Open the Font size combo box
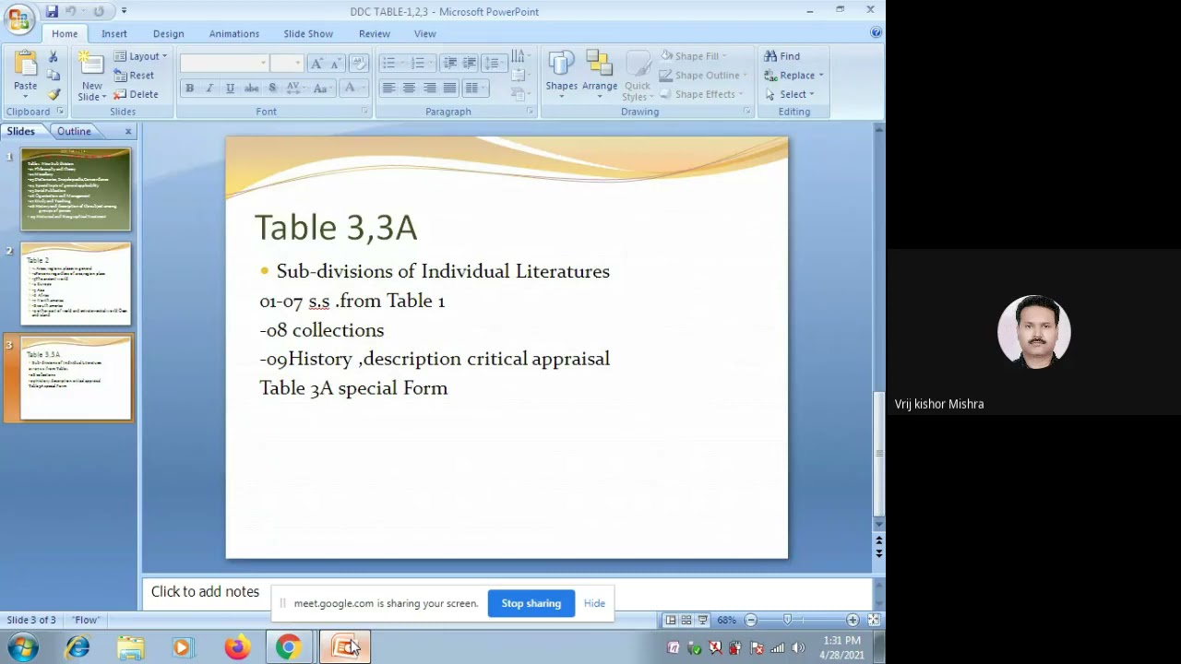Screen dimensions: 1181x664 point(286,63)
